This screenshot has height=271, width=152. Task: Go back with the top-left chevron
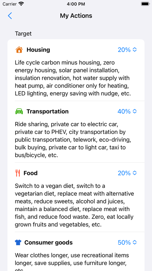click(10, 16)
